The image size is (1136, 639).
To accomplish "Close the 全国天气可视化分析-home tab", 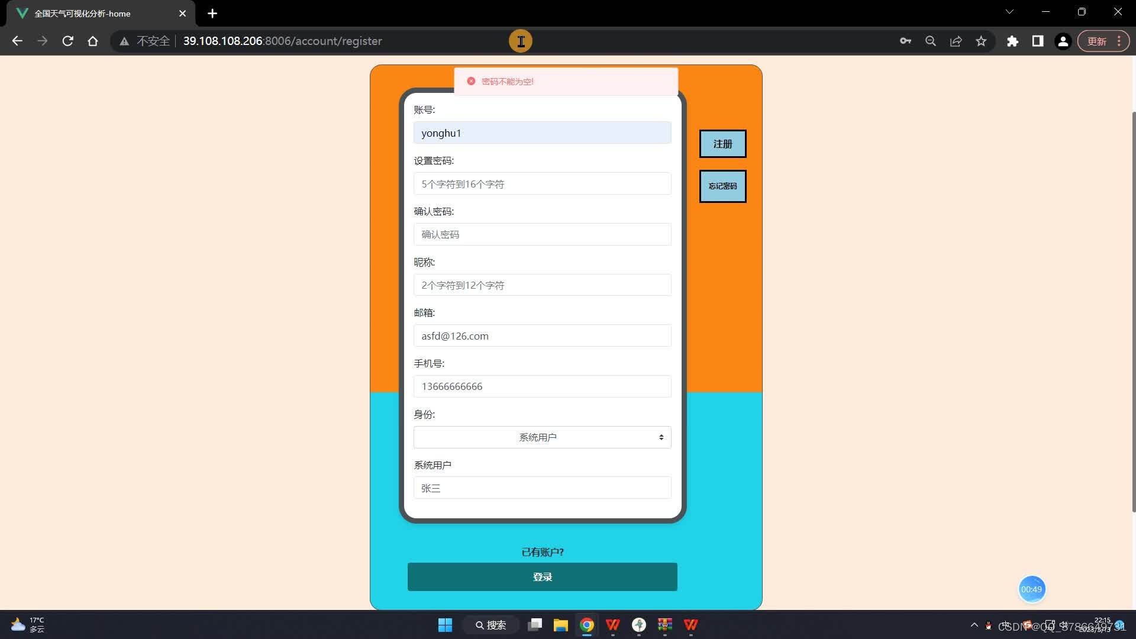I will (182, 13).
